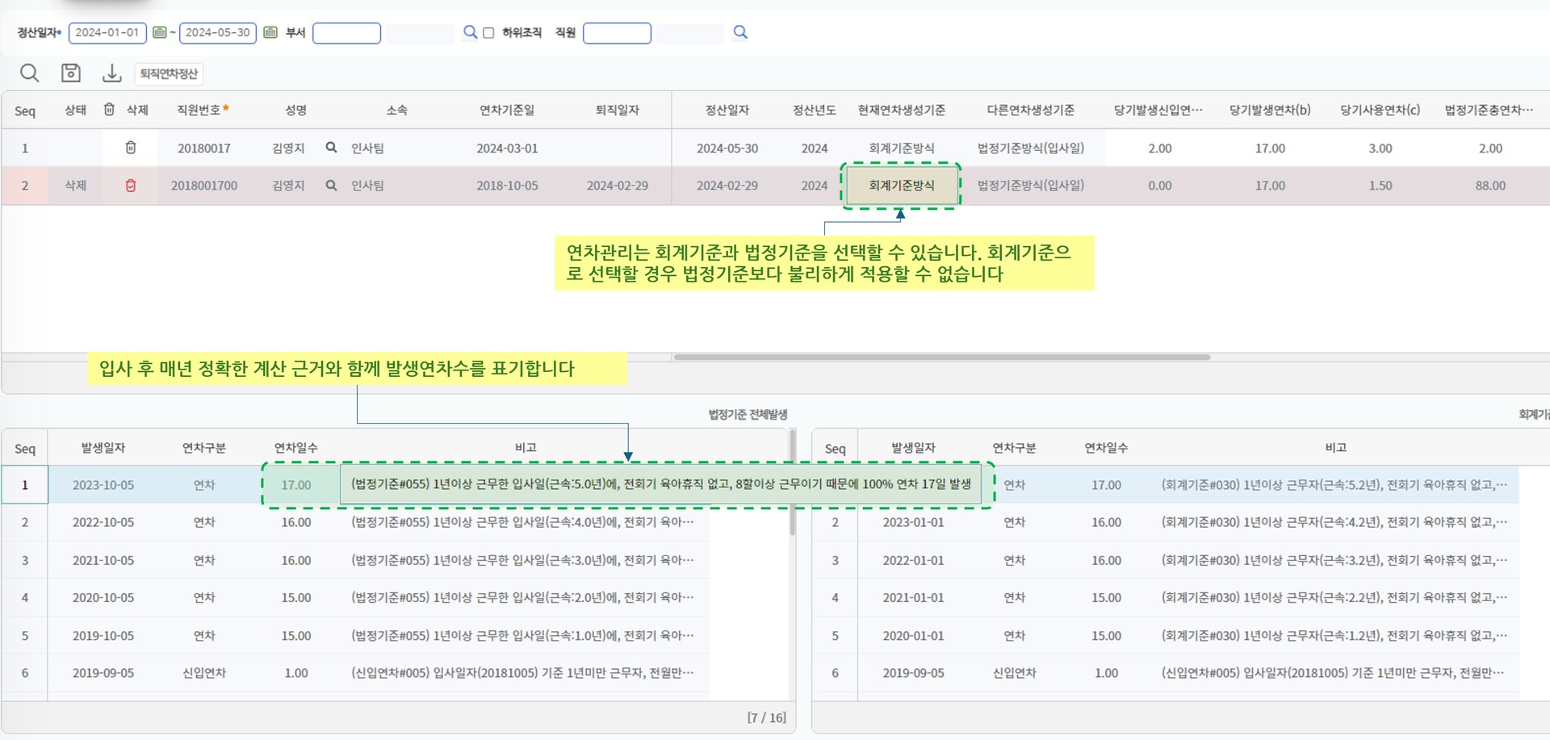Edit the start date field 2024-01-01

[x=107, y=32]
